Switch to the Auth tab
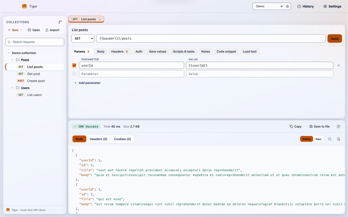The image size is (348, 217). [139, 52]
